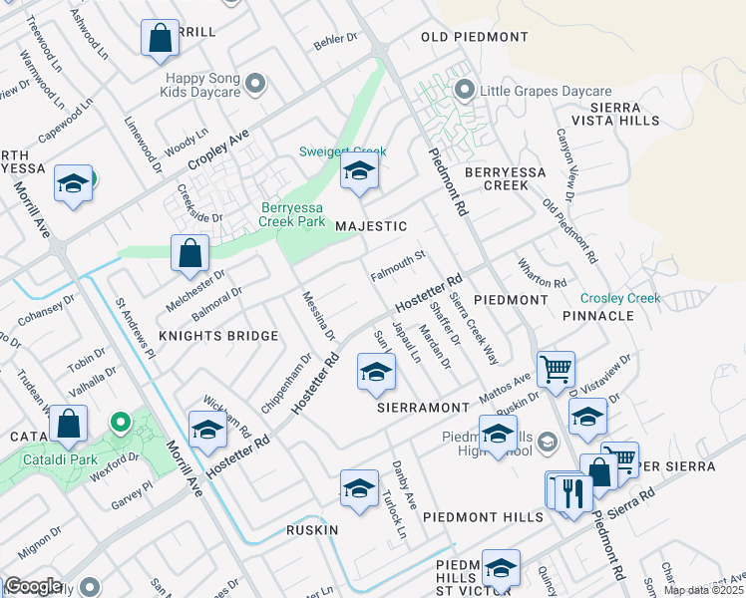Select the St Andrews Pl road label

pyautogui.click(x=135, y=329)
